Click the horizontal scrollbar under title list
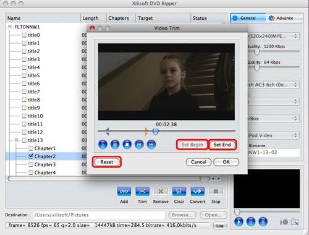This screenshot has width=309, height=235. 104,179
